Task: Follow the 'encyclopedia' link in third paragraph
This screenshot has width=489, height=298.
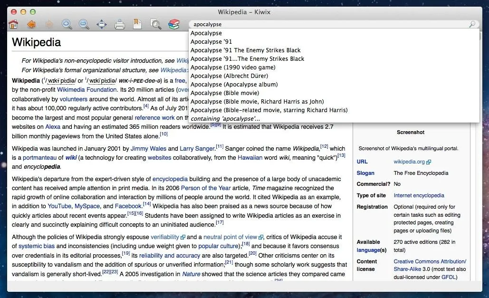Action: pyautogui.click(x=170, y=179)
